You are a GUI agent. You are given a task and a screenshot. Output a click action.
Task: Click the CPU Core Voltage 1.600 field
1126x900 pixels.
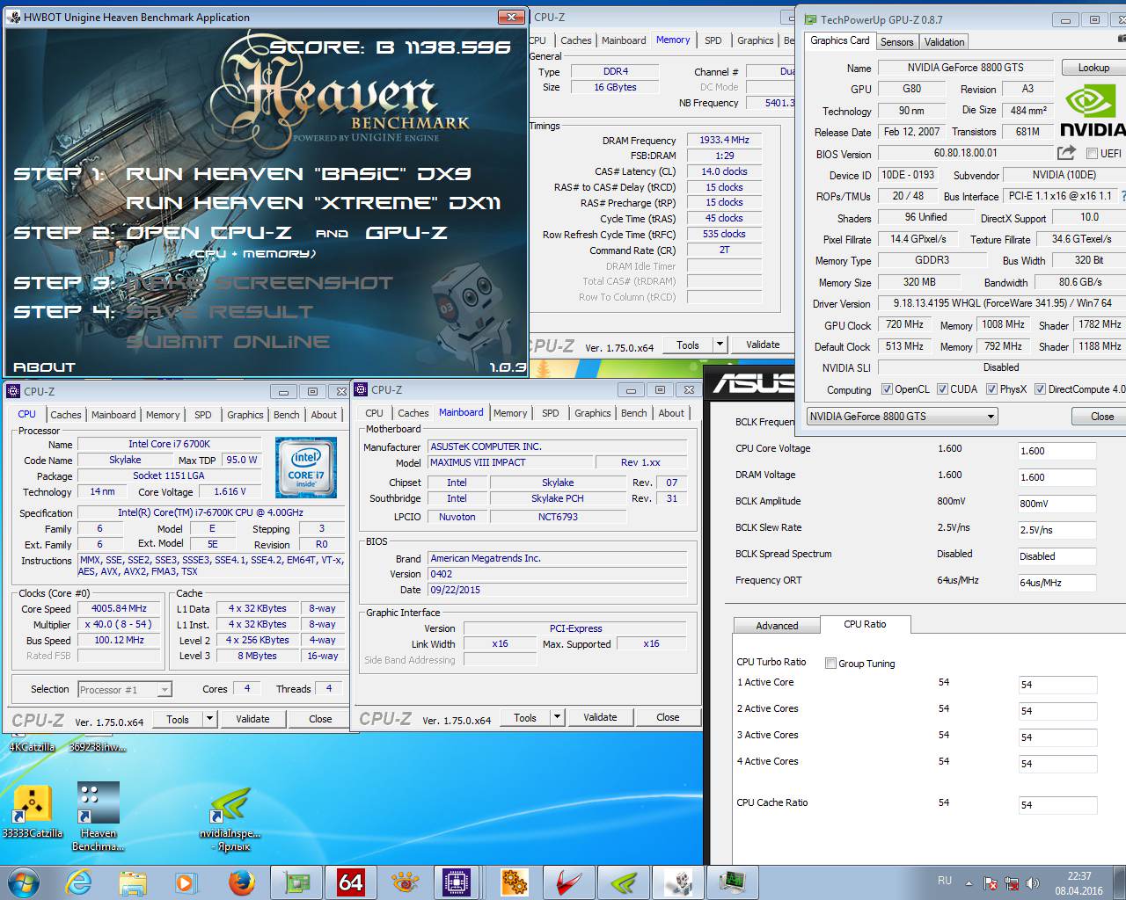coord(1057,451)
